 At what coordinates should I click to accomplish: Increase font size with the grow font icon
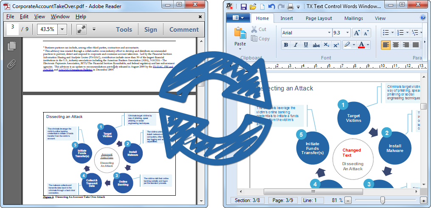pyautogui.click(x=357, y=33)
